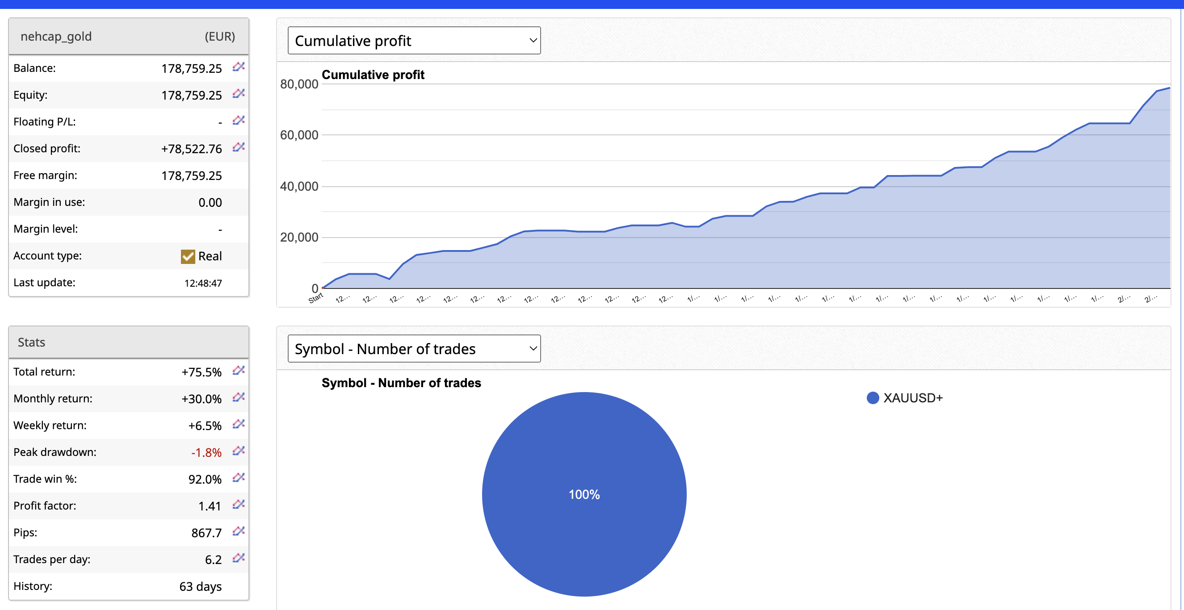Click the Trades per day chart icon

click(238, 558)
